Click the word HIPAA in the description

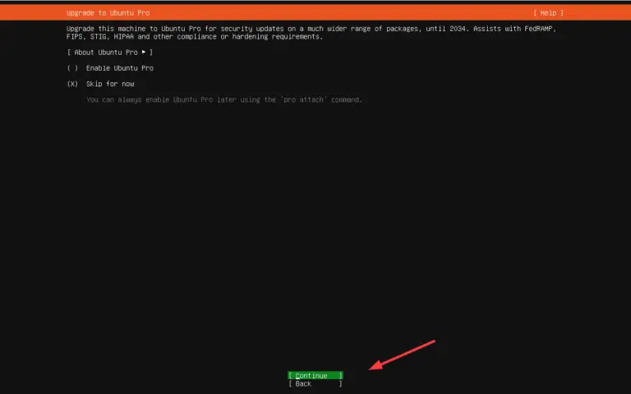125,37
